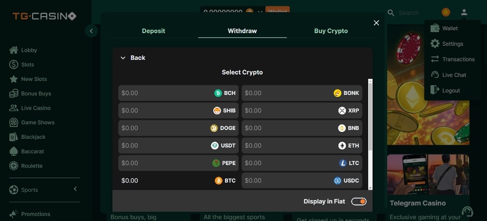Click the Bonus Buys coins icon
The width and height of the screenshot is (487, 221).
(x=14, y=93)
